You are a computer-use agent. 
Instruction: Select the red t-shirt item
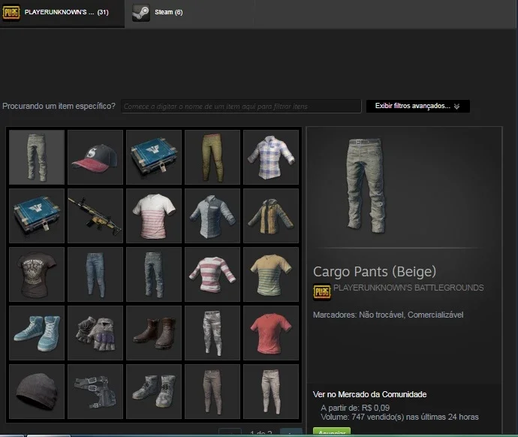(x=271, y=333)
